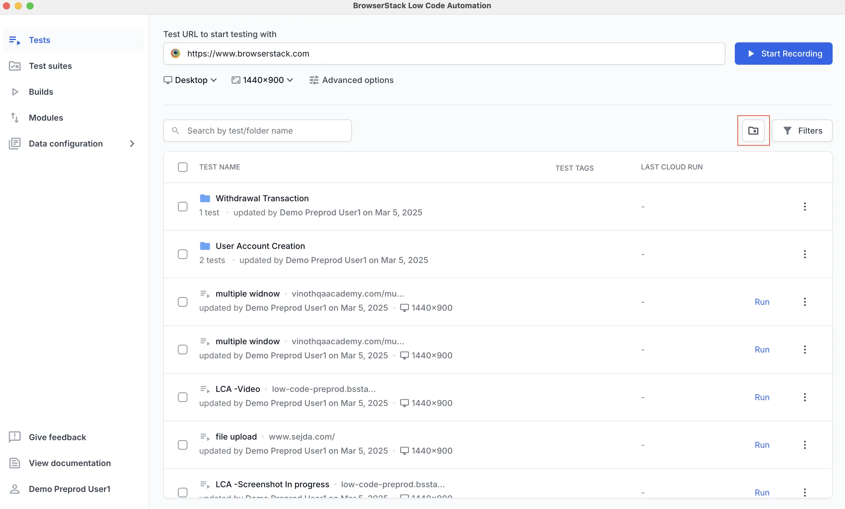This screenshot has width=845, height=509.
Task: Open the multiple widnow test name
Action: (x=247, y=294)
